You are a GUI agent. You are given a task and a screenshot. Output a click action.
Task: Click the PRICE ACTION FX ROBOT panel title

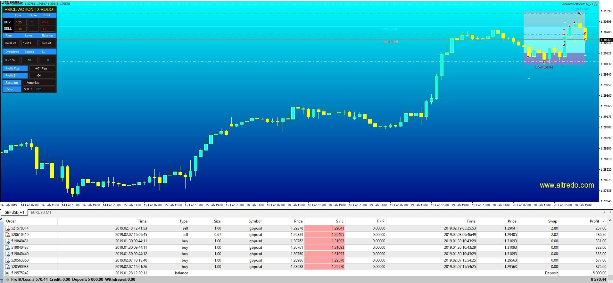point(29,9)
